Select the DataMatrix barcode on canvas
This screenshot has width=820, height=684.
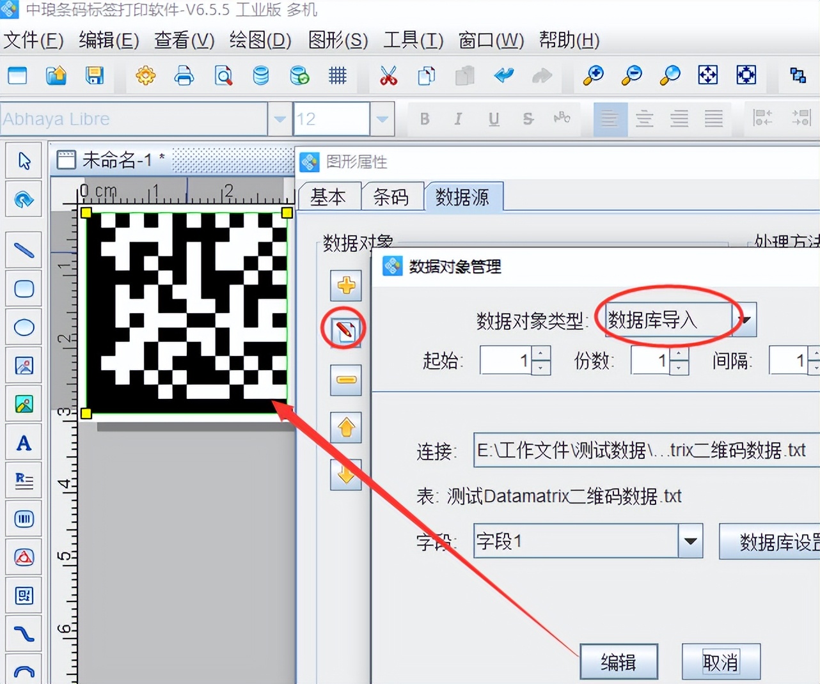(187, 313)
